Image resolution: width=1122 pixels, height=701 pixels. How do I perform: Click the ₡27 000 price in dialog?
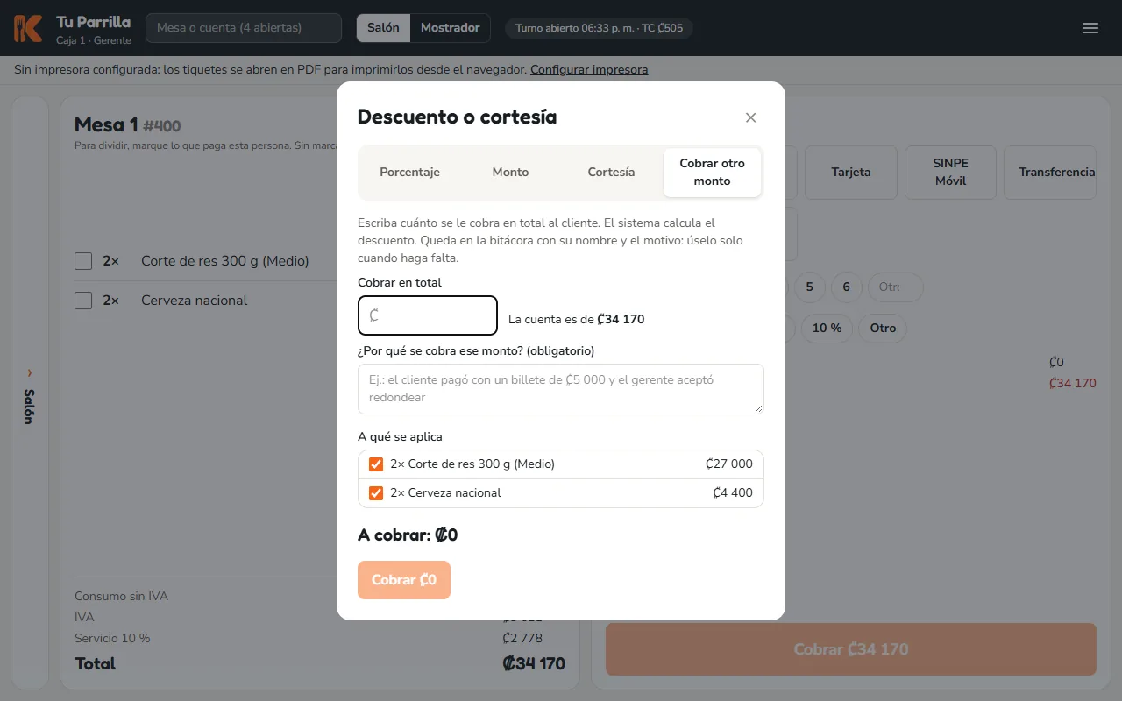click(x=729, y=464)
